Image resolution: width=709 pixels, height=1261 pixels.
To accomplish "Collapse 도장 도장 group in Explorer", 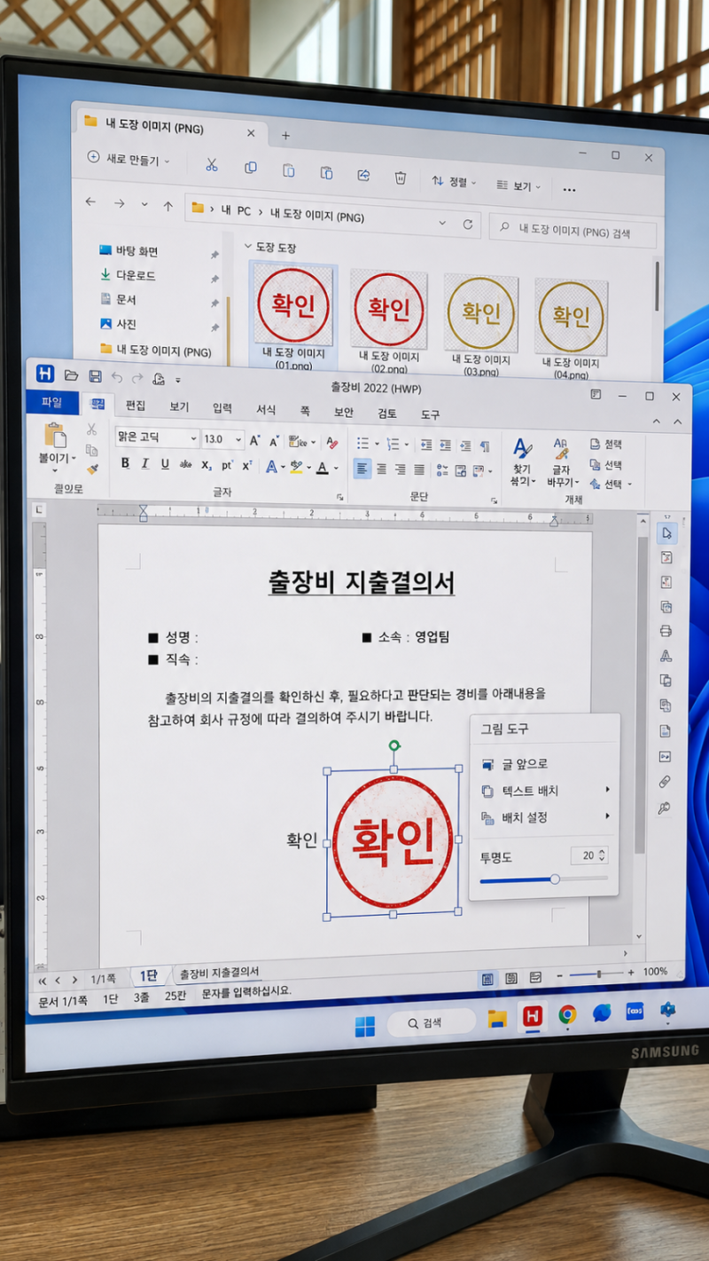I will click(x=248, y=246).
